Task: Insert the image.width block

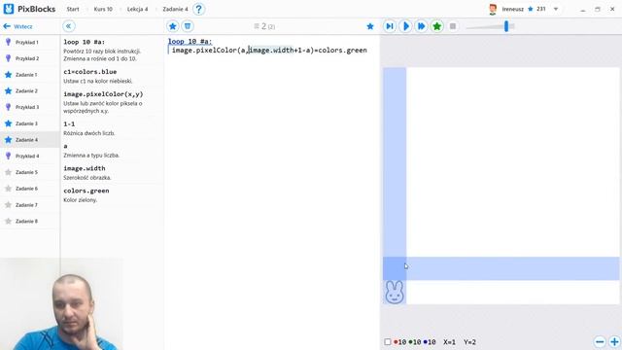Action: pyautogui.click(x=85, y=168)
